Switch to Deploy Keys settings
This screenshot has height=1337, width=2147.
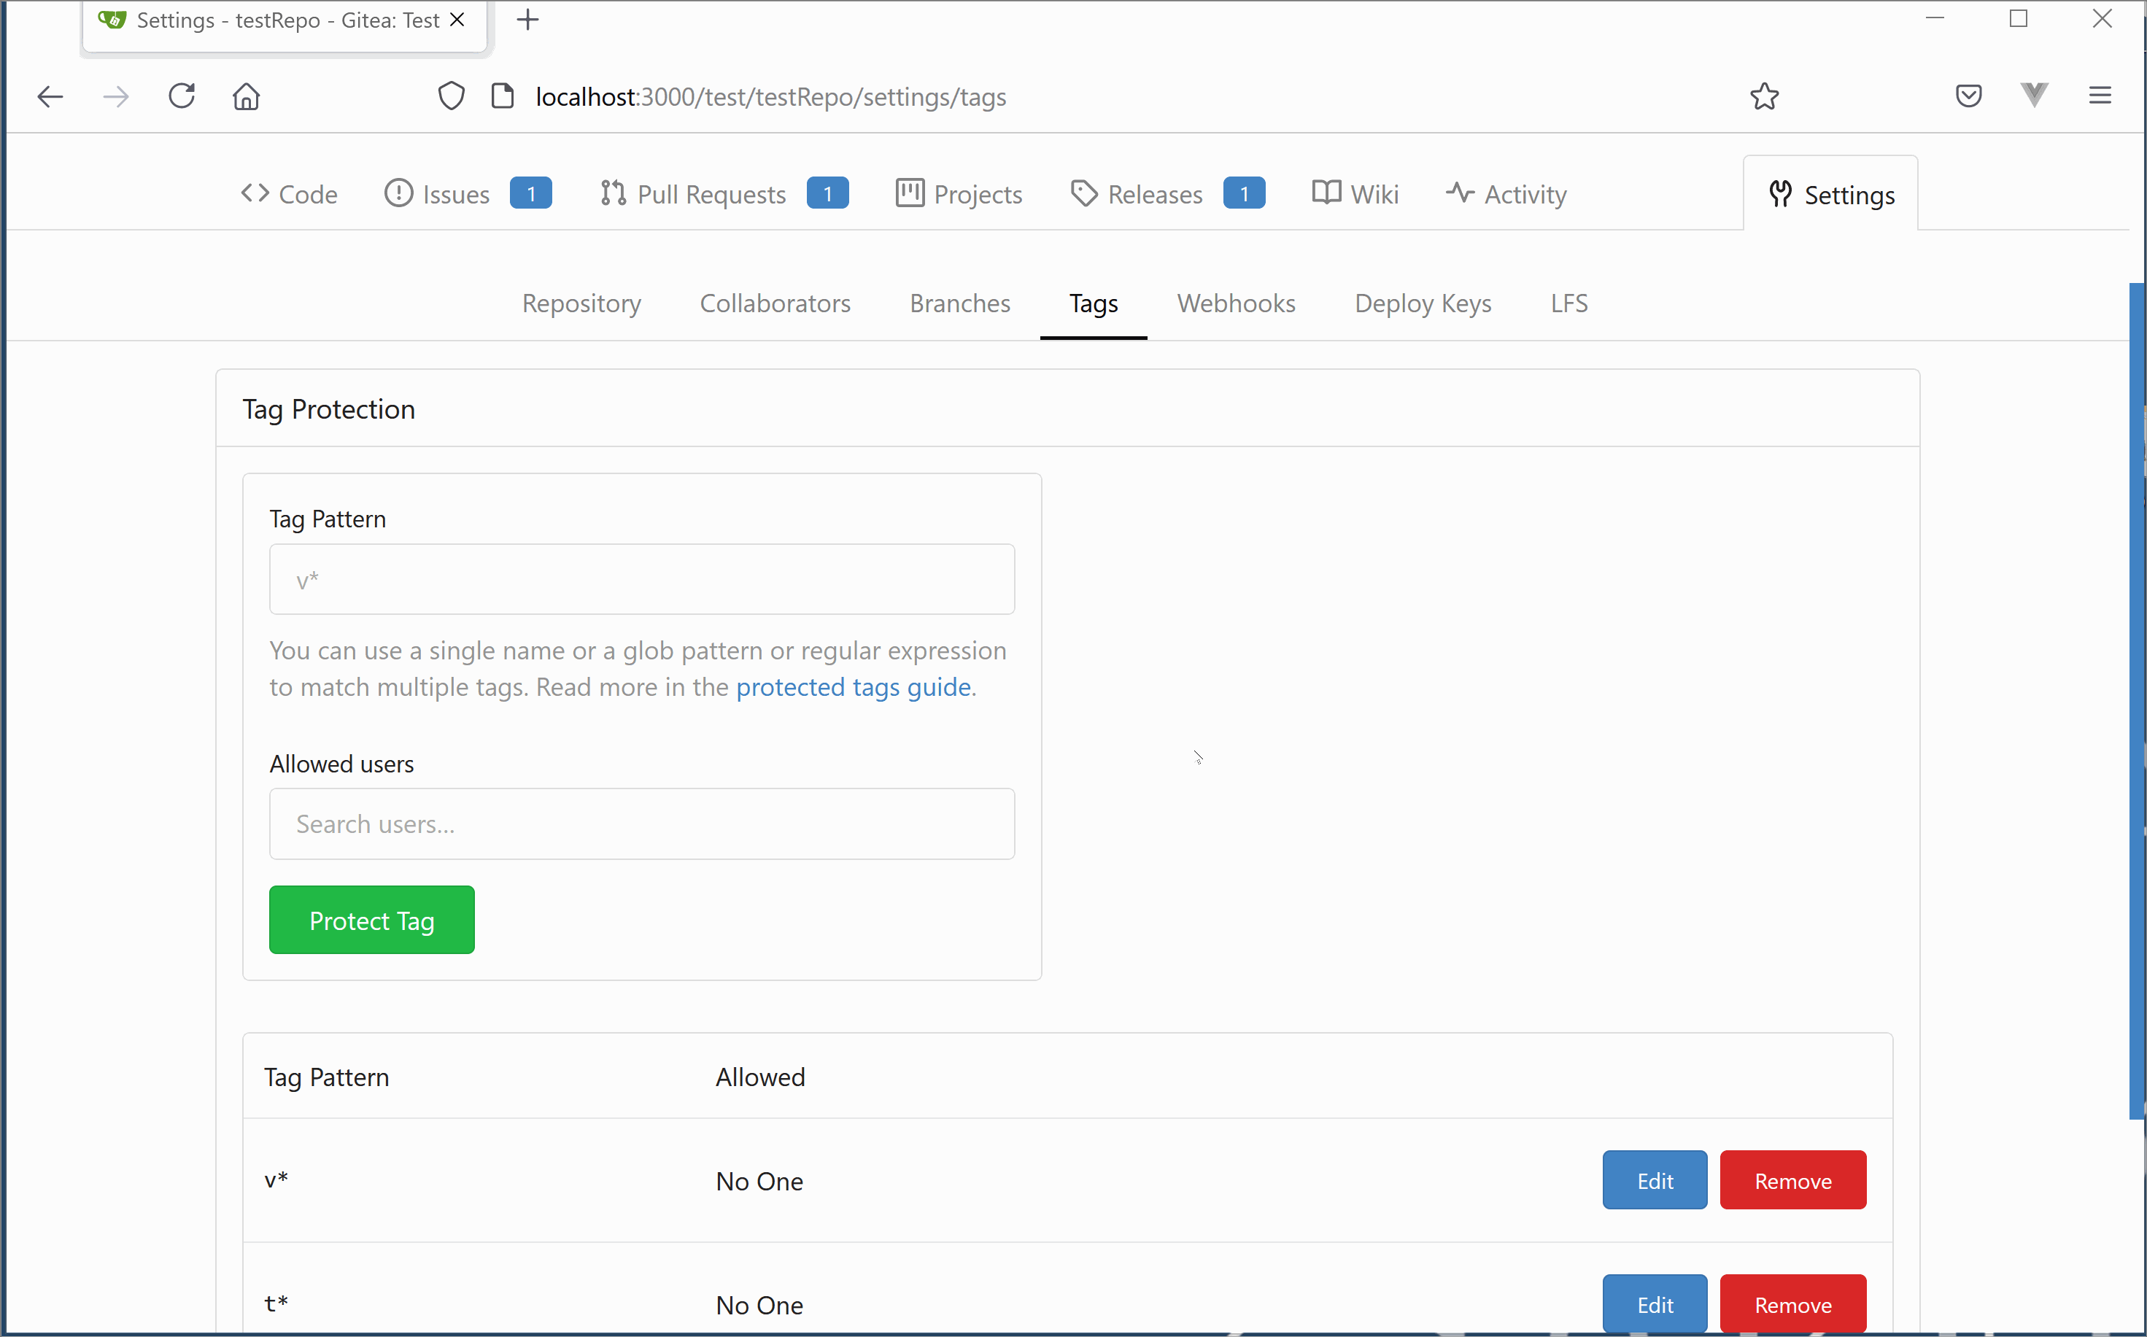pos(1423,303)
